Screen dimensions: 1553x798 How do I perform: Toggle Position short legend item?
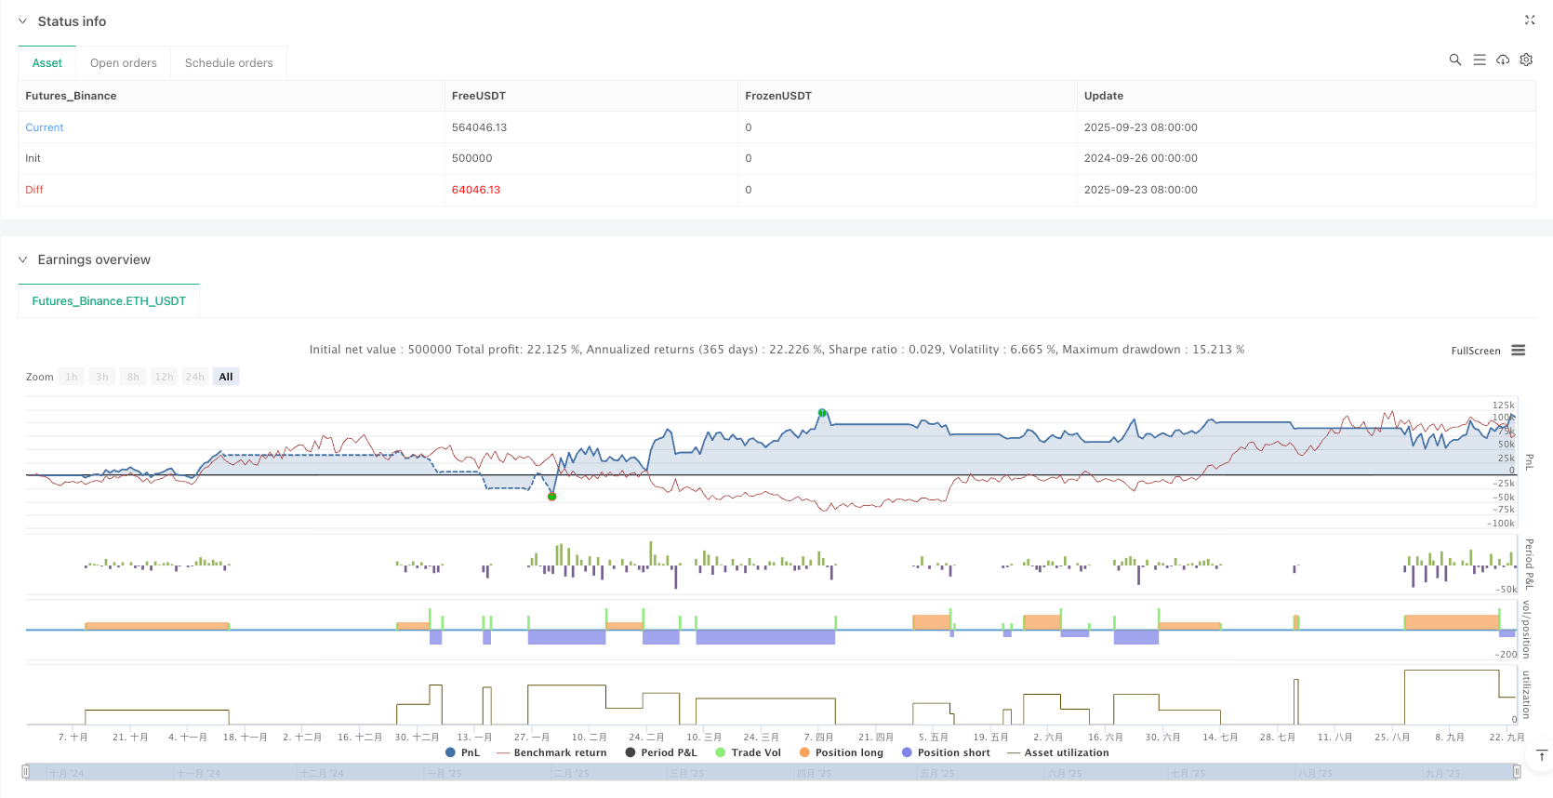[946, 752]
